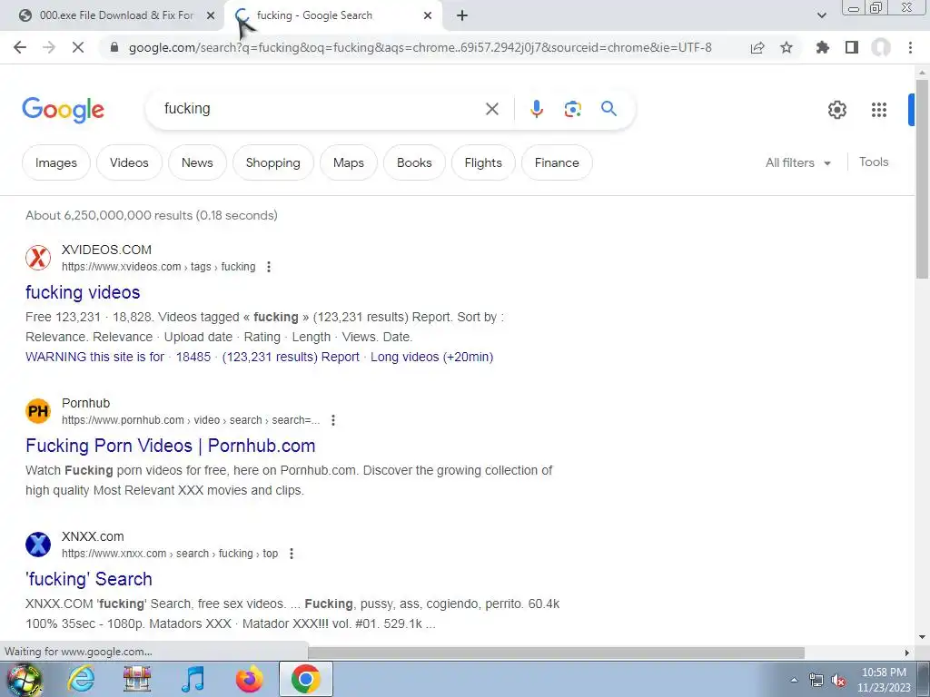Screen dimensions: 930x697
Task: Open the Windows Start menu
Action: pyautogui.click(x=25, y=679)
